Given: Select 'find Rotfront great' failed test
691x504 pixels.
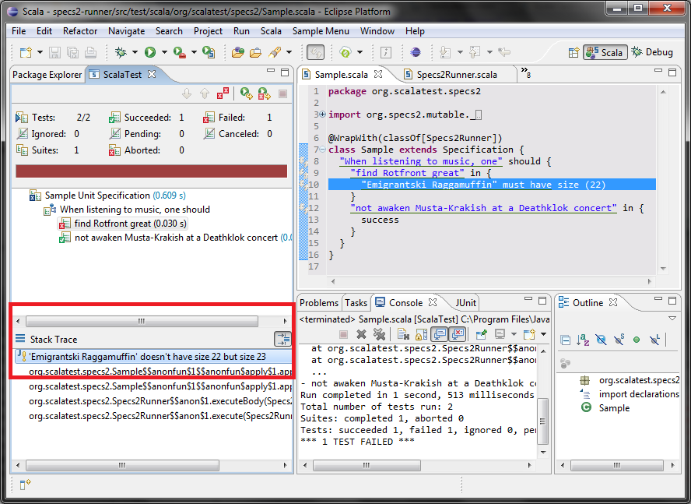Looking at the screenshot, I should (x=112, y=224).
